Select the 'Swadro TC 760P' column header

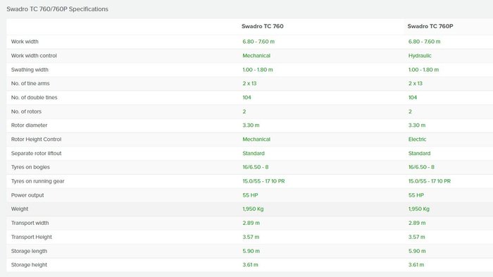pos(430,27)
